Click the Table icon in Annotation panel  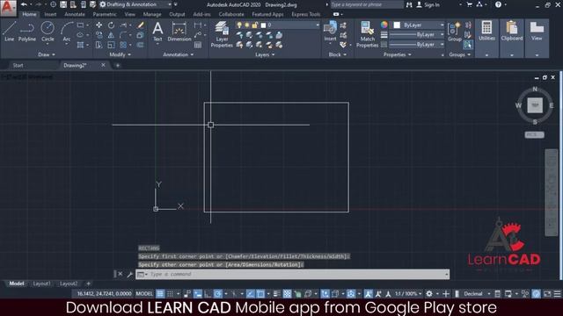coord(198,45)
